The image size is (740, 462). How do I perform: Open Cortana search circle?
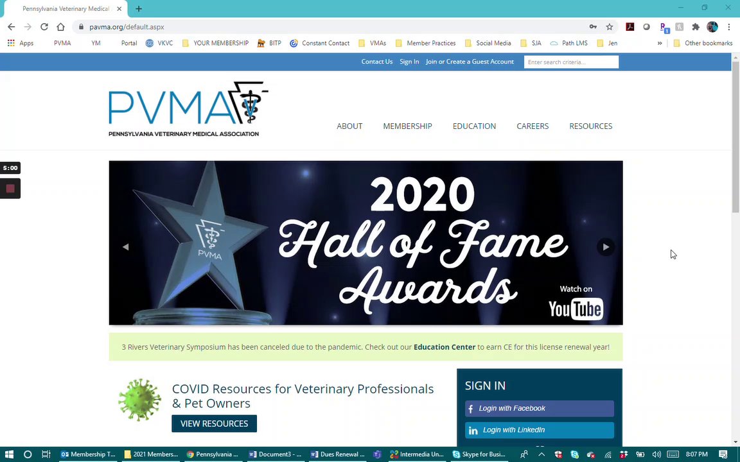click(28, 454)
